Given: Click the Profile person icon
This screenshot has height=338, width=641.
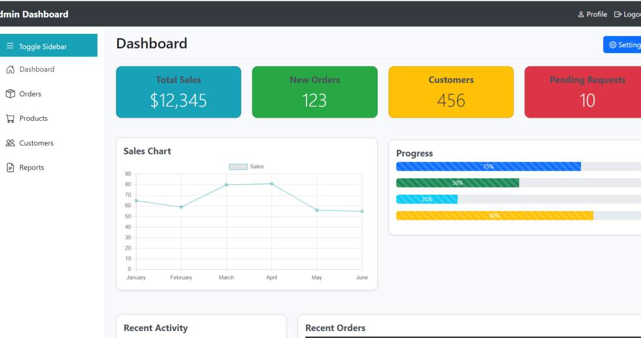Looking at the screenshot, I should 580,15.
